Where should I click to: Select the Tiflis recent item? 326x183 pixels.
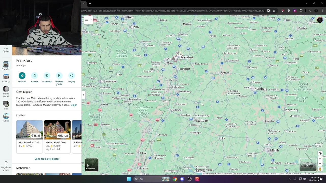(6, 105)
